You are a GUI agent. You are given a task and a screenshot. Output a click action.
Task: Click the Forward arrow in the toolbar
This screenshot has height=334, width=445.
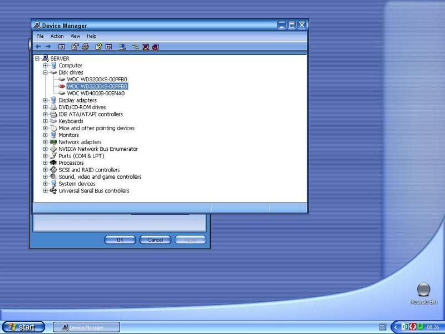48,47
